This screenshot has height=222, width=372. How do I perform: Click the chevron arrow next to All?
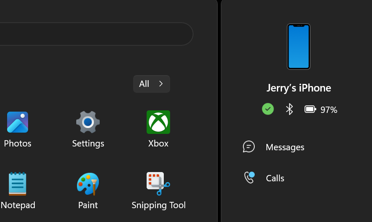click(161, 84)
